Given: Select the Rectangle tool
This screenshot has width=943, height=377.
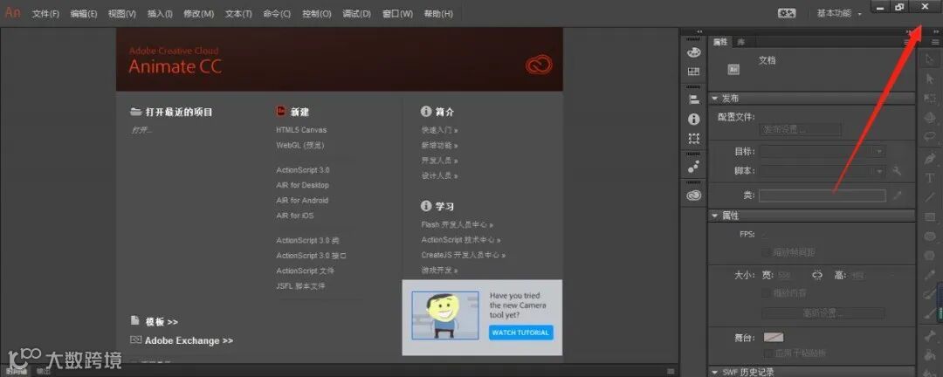Looking at the screenshot, I should pos(931,216).
